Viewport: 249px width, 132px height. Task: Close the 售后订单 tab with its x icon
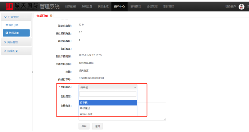tap(51, 16)
